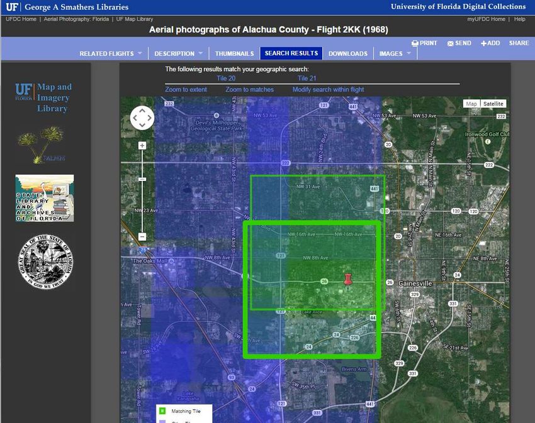Click the printer icon next to PRINT
Image resolution: width=535 pixels, height=423 pixels.
(x=415, y=43)
